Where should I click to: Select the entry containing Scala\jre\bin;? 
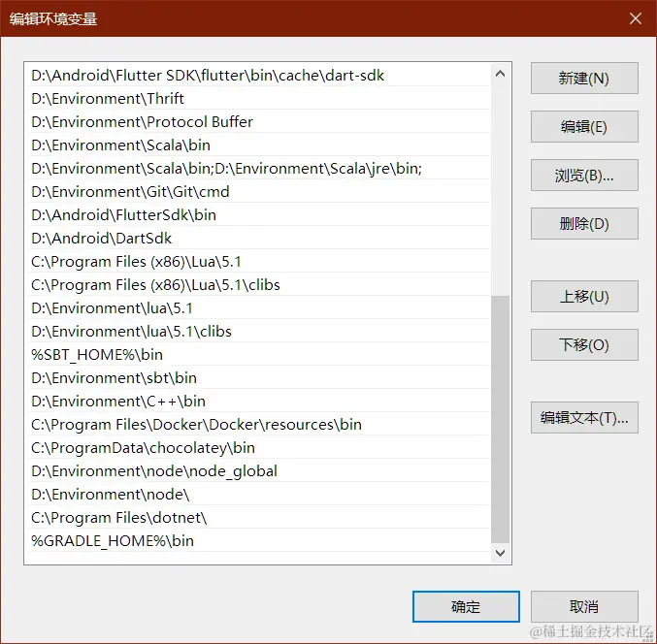[x=258, y=169]
